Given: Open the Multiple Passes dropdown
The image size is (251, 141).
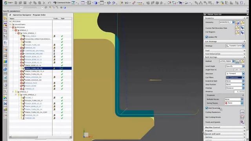Looking at the screenshot, I should (242, 99).
